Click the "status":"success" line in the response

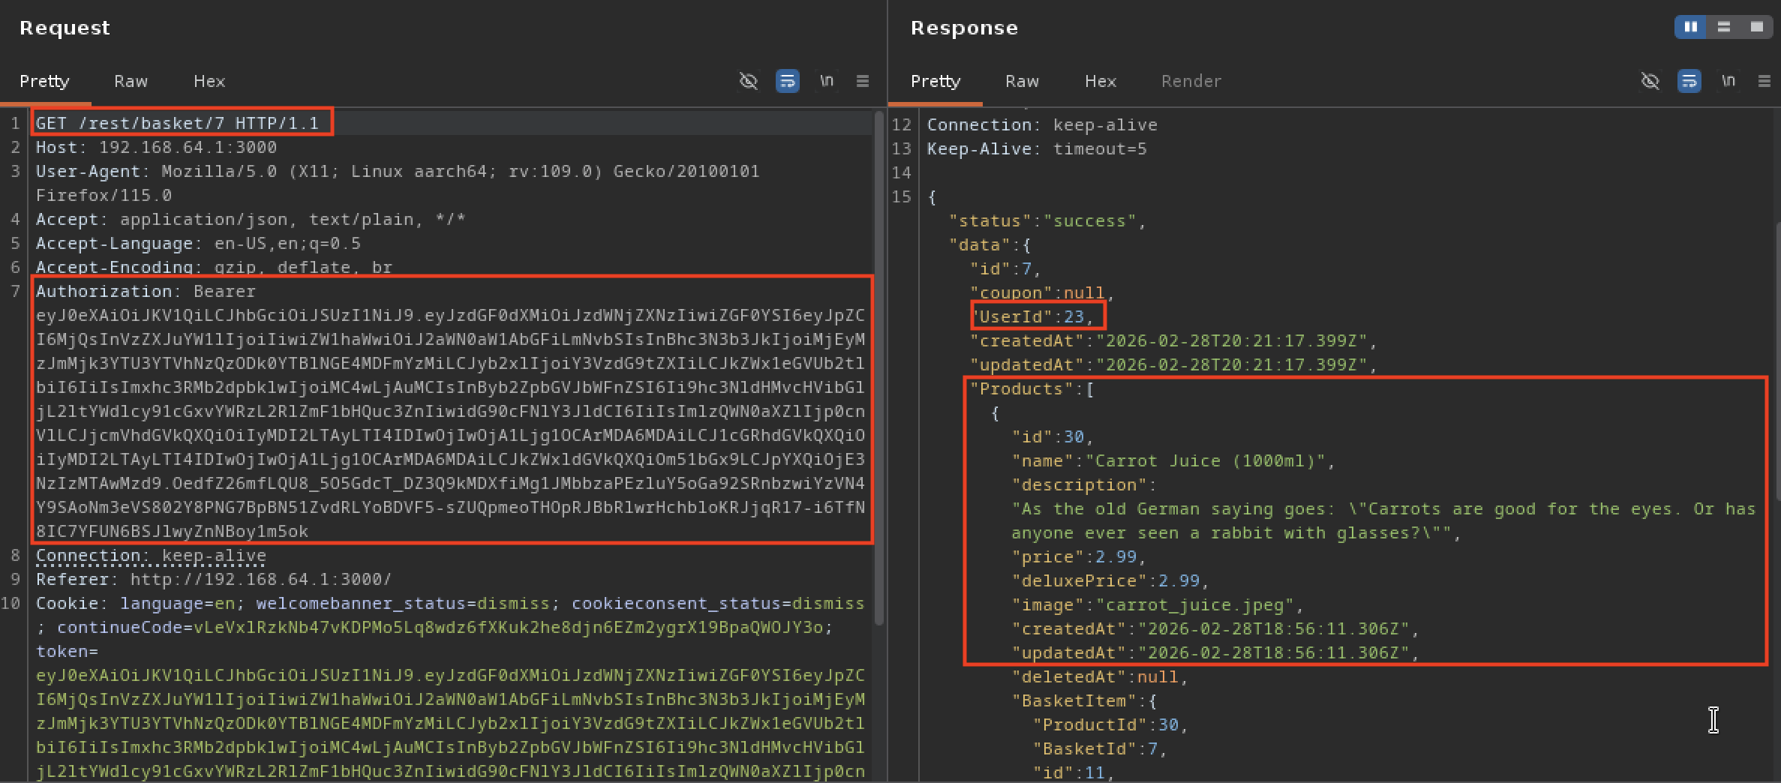[1047, 220]
